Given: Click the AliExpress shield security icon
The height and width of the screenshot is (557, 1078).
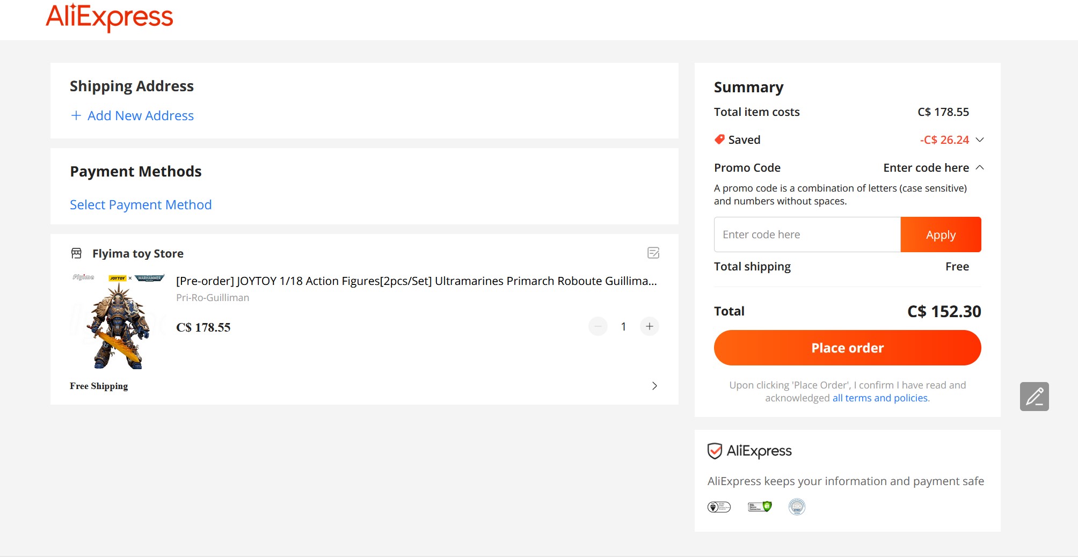Looking at the screenshot, I should click(x=715, y=451).
